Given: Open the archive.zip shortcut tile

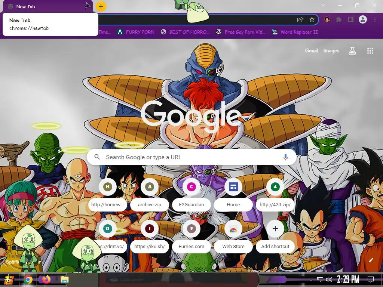Looking at the screenshot, I should tap(150, 194).
